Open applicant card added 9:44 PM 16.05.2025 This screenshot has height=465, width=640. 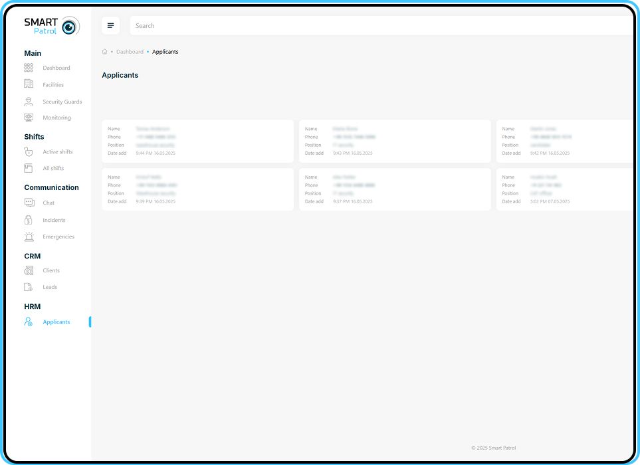point(197,141)
